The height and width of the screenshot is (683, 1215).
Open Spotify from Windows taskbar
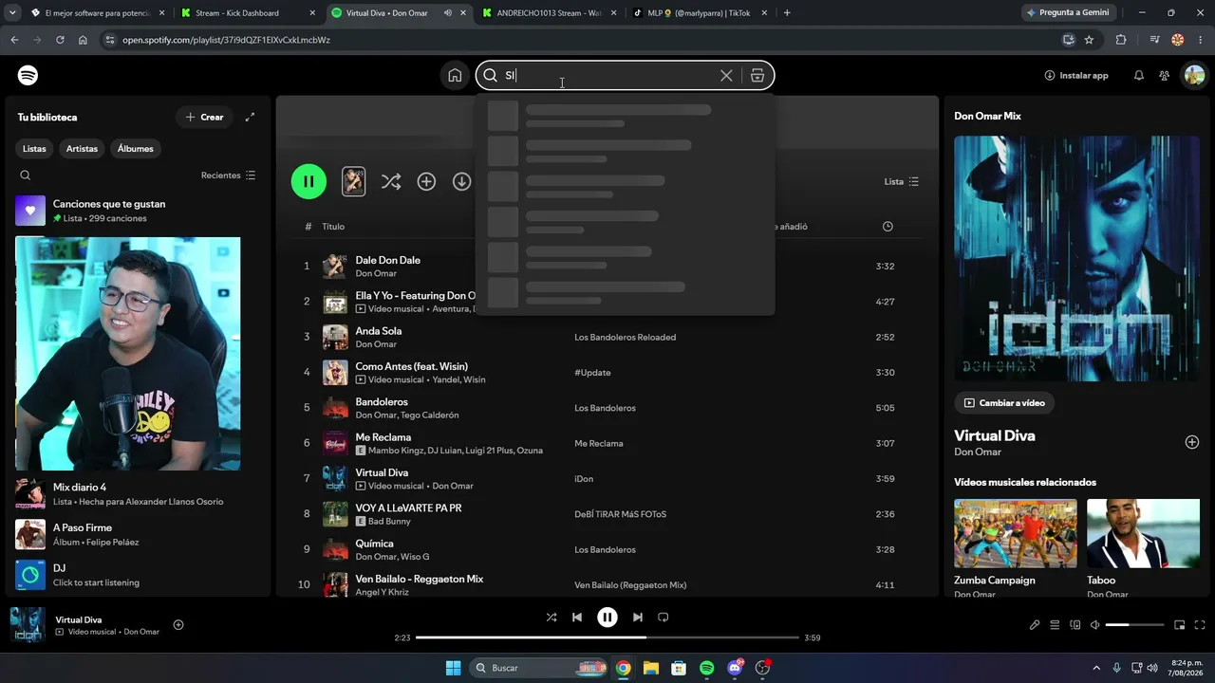(707, 668)
